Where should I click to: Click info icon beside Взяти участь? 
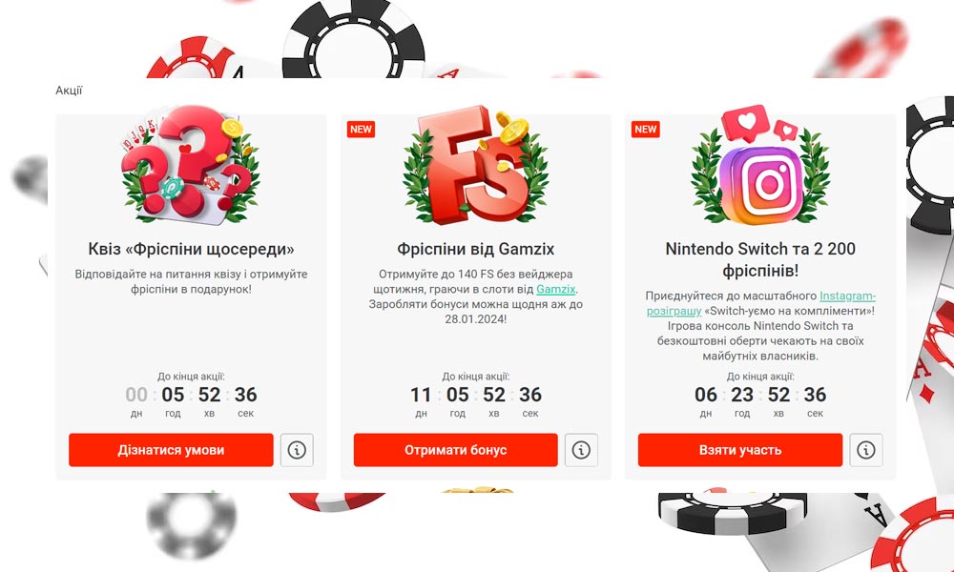tap(866, 450)
